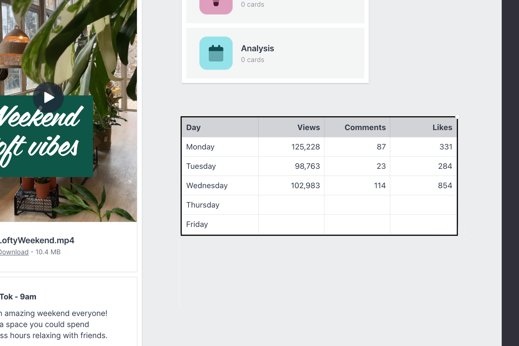519x346 pixels.
Task: Click Friday's empty Likes cell
Action: tap(424, 224)
